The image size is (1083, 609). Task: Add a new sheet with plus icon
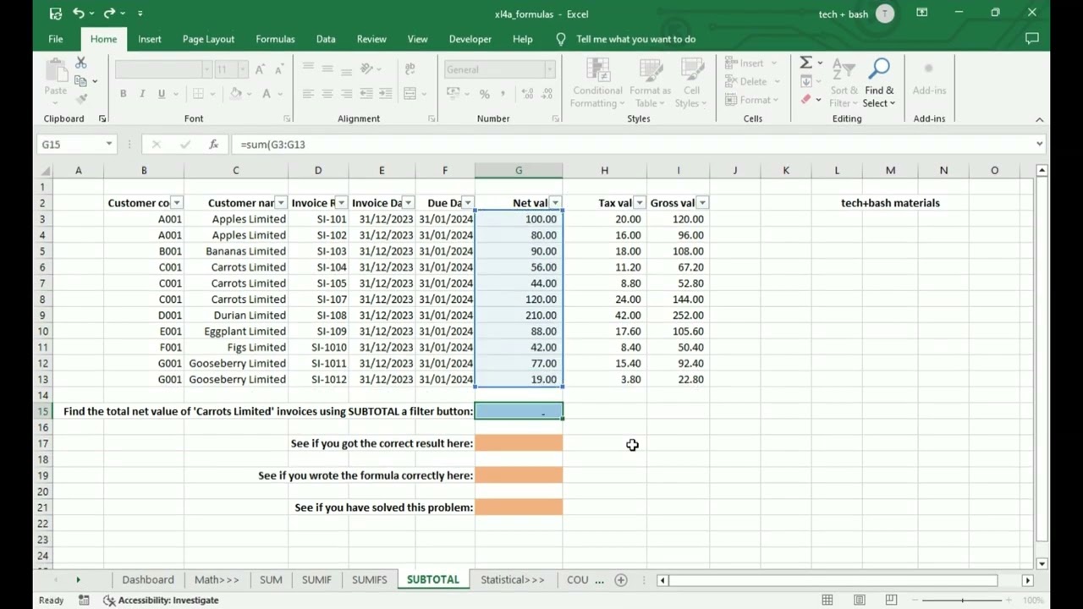[621, 579]
